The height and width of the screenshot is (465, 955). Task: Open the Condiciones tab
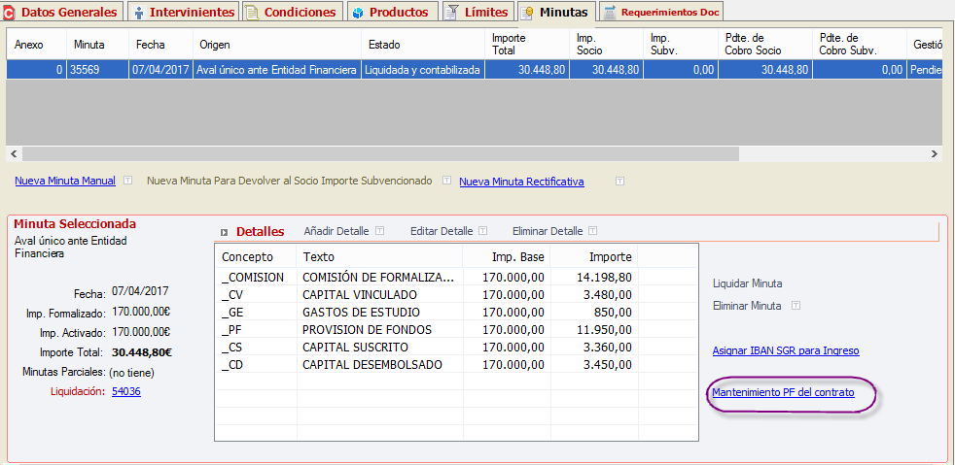(x=292, y=12)
